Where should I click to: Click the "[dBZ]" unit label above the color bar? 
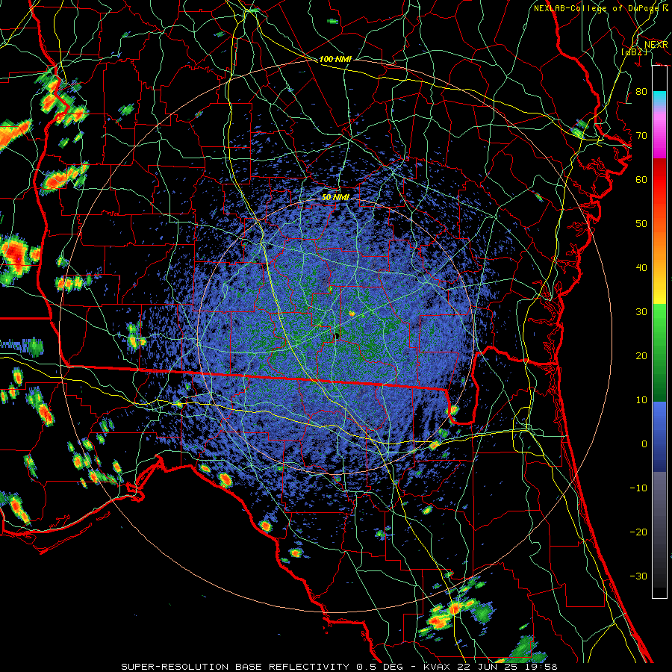click(x=634, y=52)
